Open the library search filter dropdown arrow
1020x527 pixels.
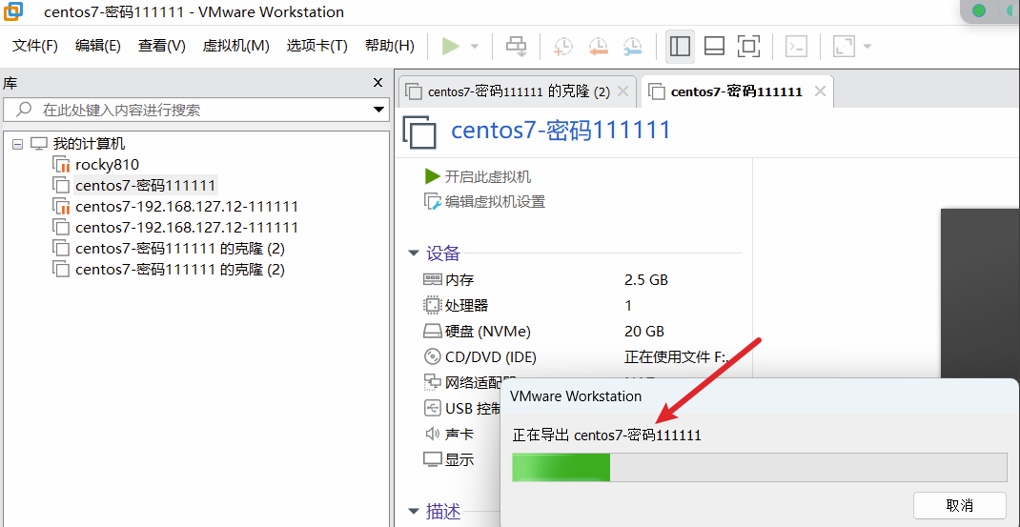(380, 110)
